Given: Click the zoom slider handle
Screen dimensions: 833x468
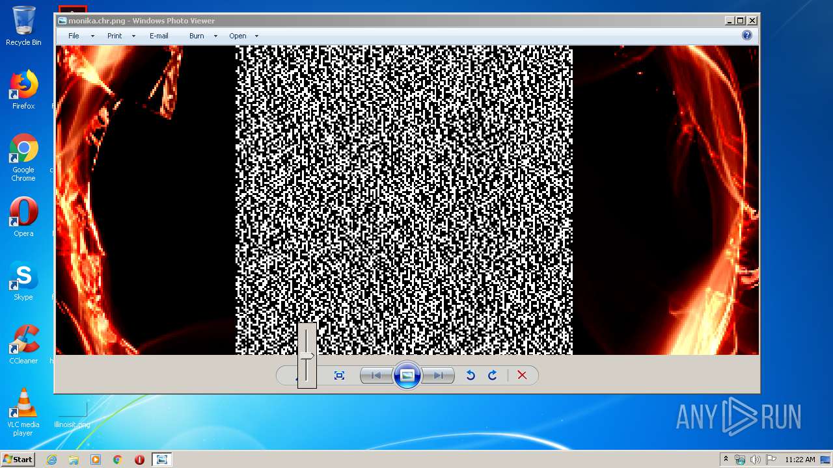Looking at the screenshot, I should click(x=307, y=356).
